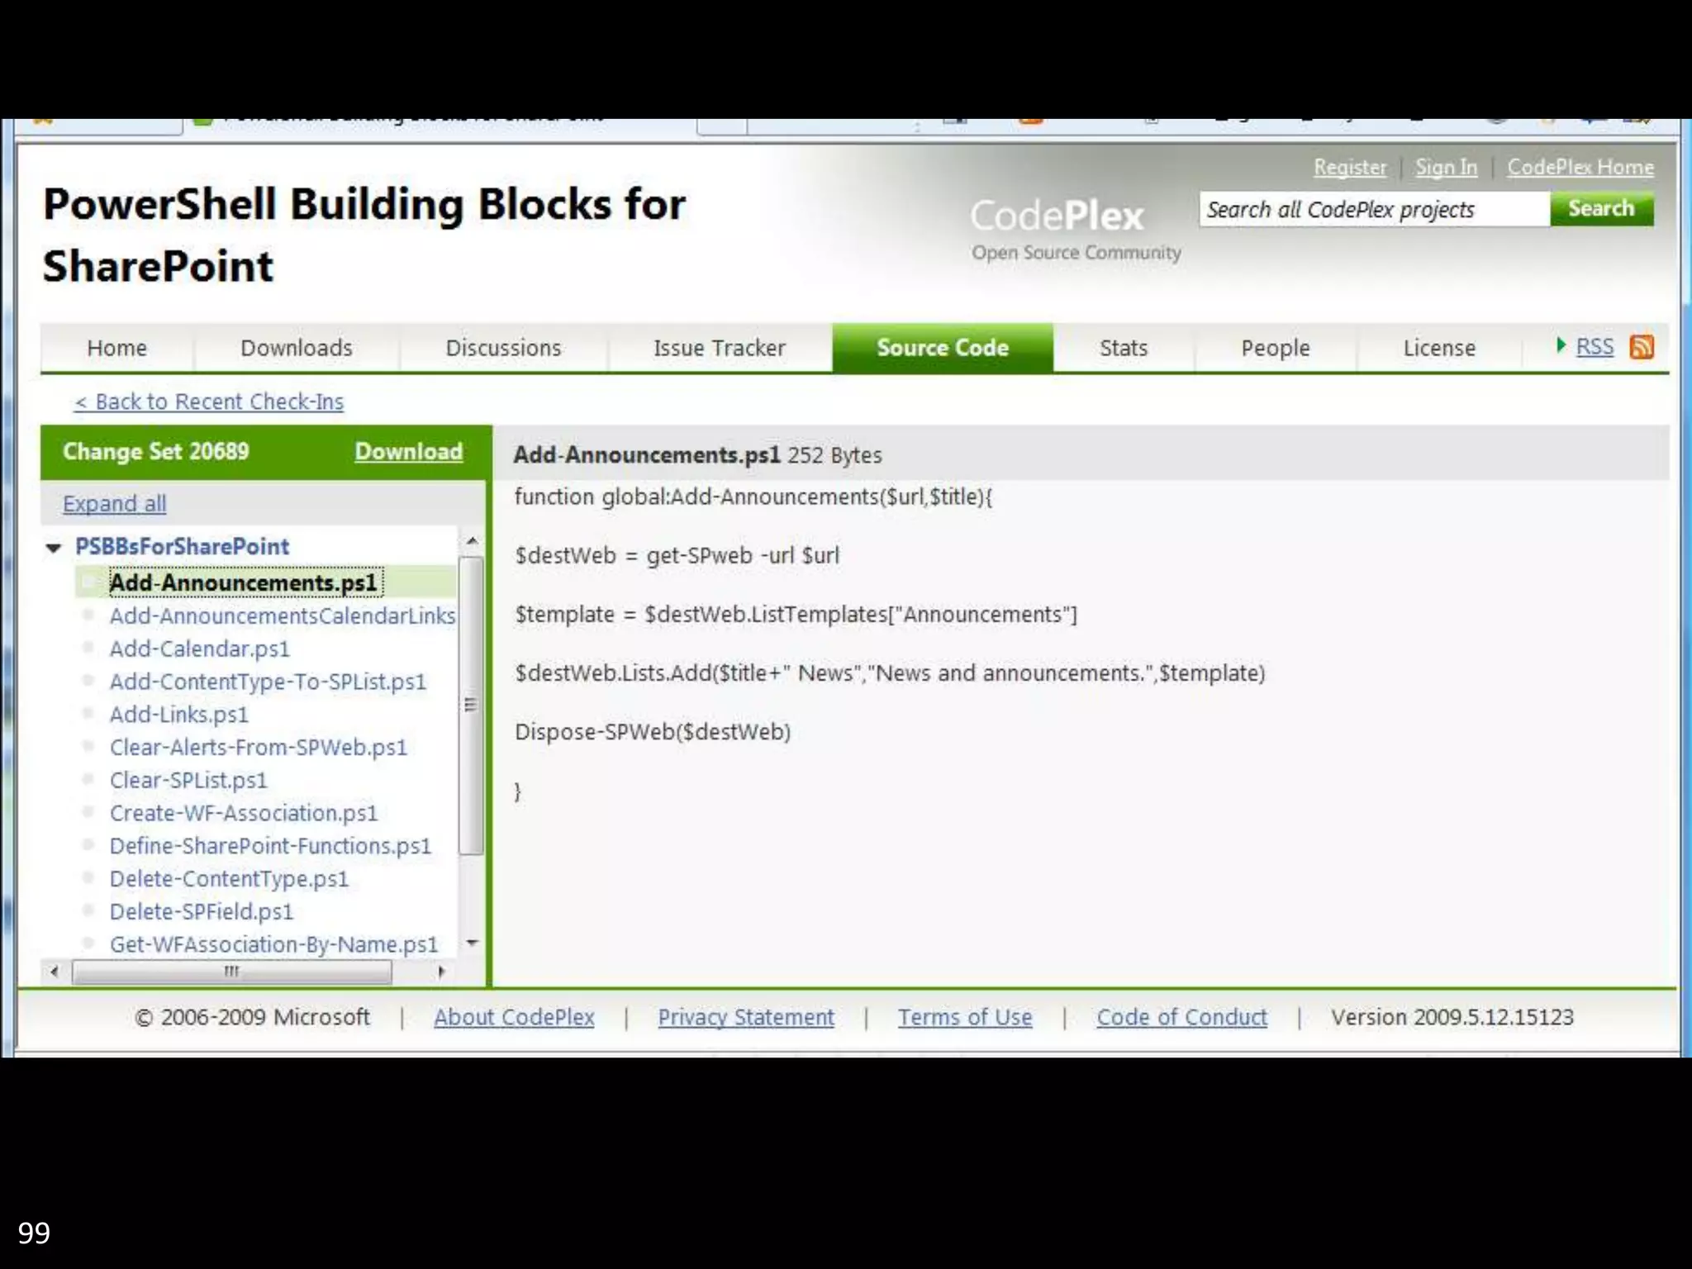Click the $destWeb = get-SPweb code line
Viewport: 1692px width, 1269px height.
coord(677,555)
